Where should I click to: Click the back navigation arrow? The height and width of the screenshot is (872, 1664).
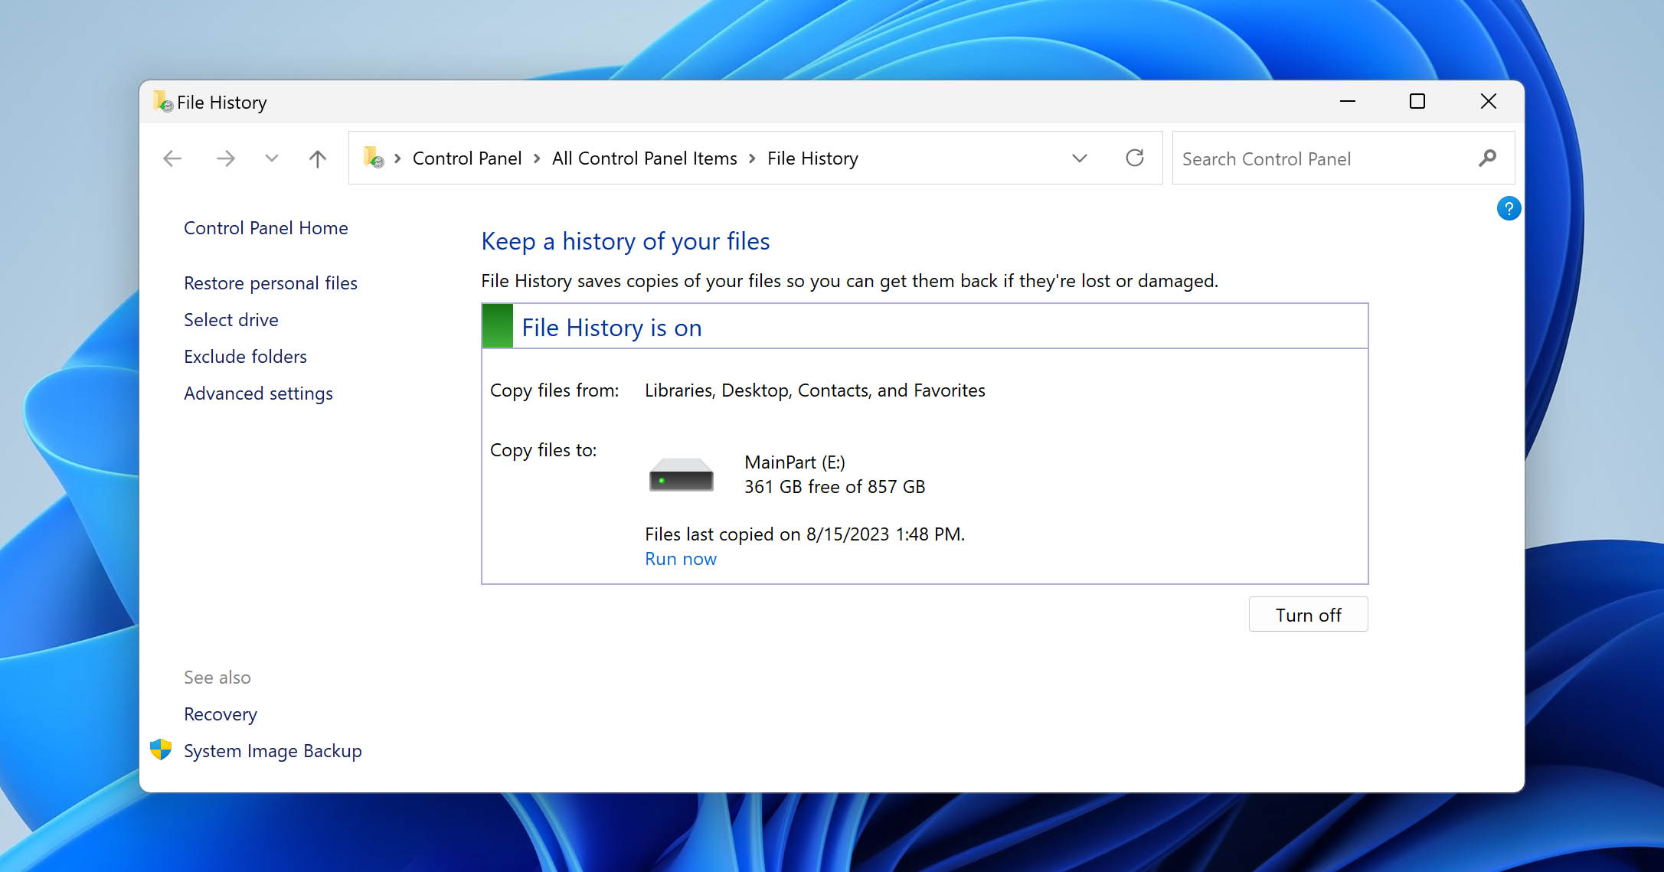[172, 158]
